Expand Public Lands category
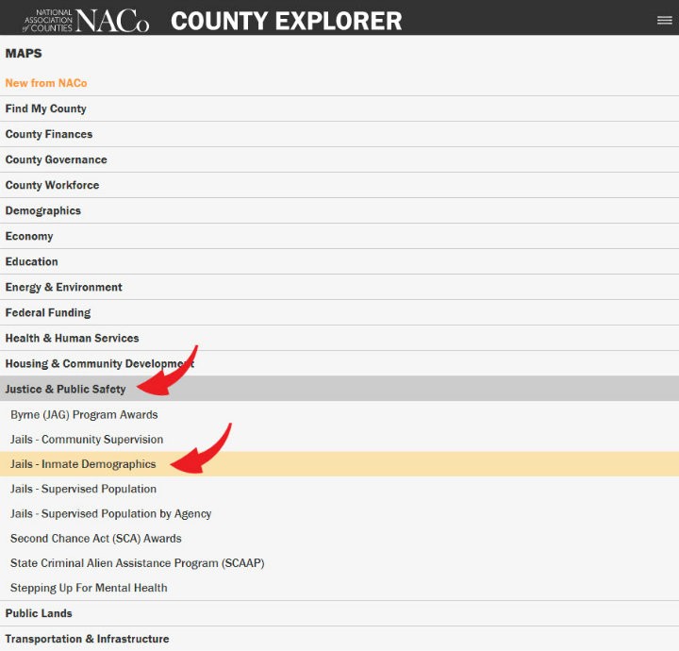Screen dimensions: 679x651 click(x=339, y=613)
